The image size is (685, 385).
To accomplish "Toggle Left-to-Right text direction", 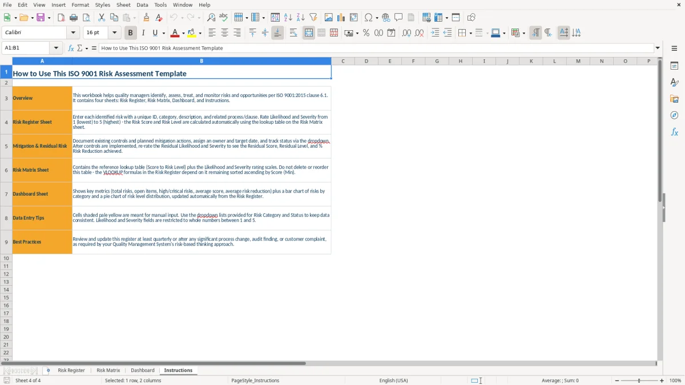I will [x=535, y=33].
